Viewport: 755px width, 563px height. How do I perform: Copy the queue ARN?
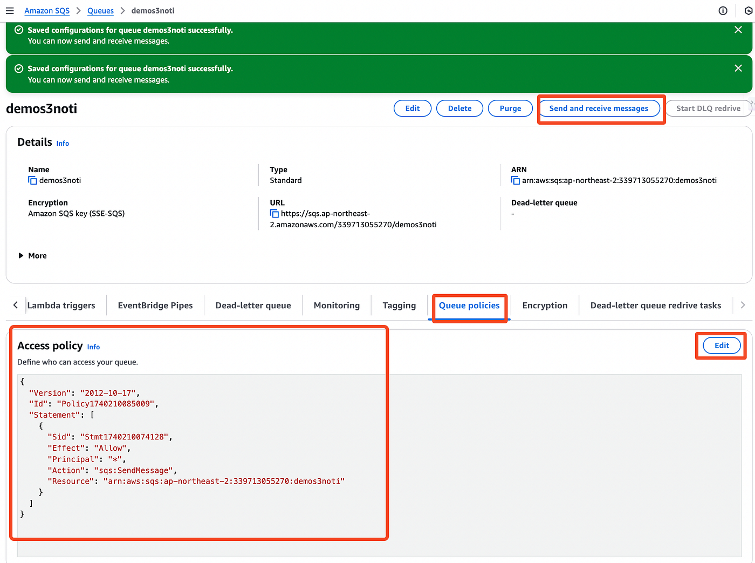(516, 180)
